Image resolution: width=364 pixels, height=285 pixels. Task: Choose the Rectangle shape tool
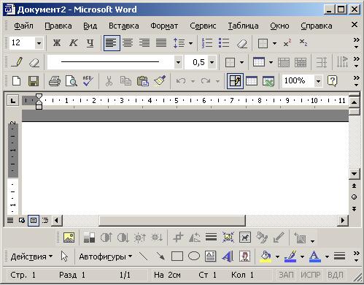(177, 256)
